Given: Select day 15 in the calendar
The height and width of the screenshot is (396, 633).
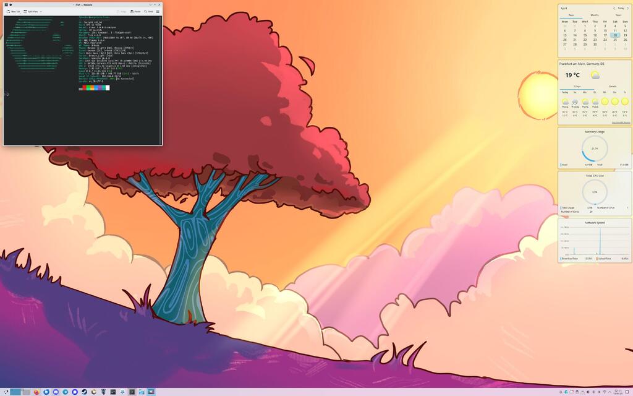Looking at the screenshot, I should pyautogui.click(x=585, y=35).
